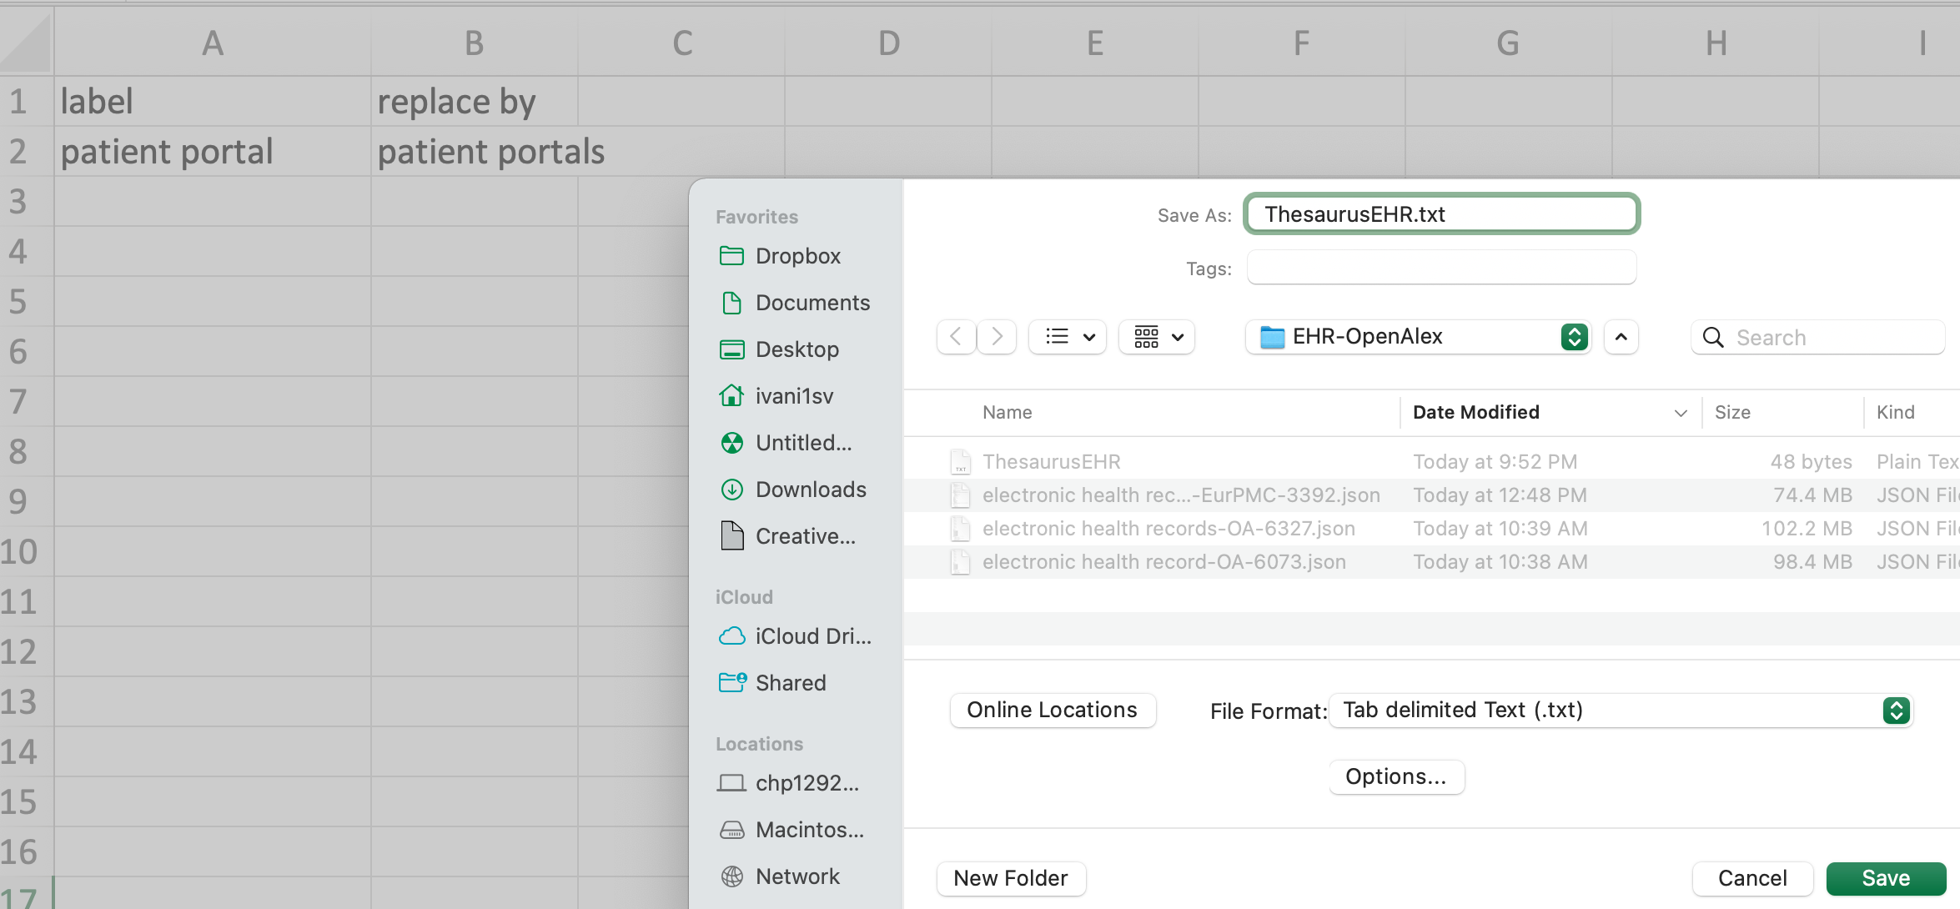1960x909 pixels.
Task: Select Dropbox in the Favorites sidebar
Action: [797, 256]
